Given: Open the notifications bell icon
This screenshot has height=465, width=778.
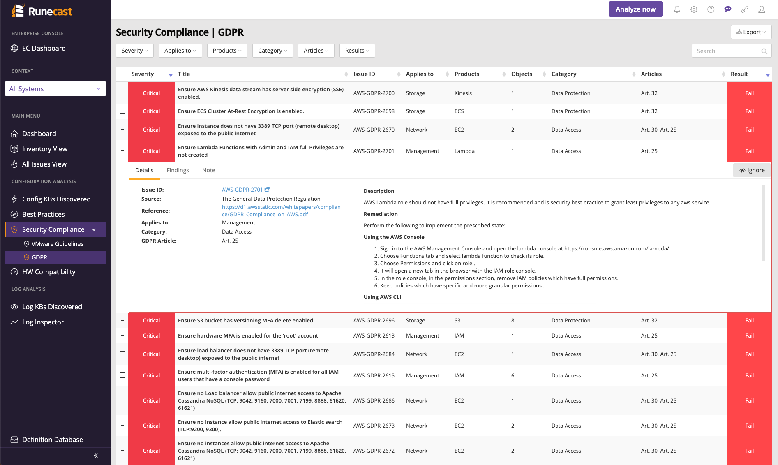Looking at the screenshot, I should (676, 9).
